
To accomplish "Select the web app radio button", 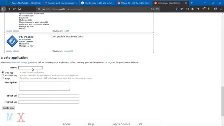I will point(3,72).
